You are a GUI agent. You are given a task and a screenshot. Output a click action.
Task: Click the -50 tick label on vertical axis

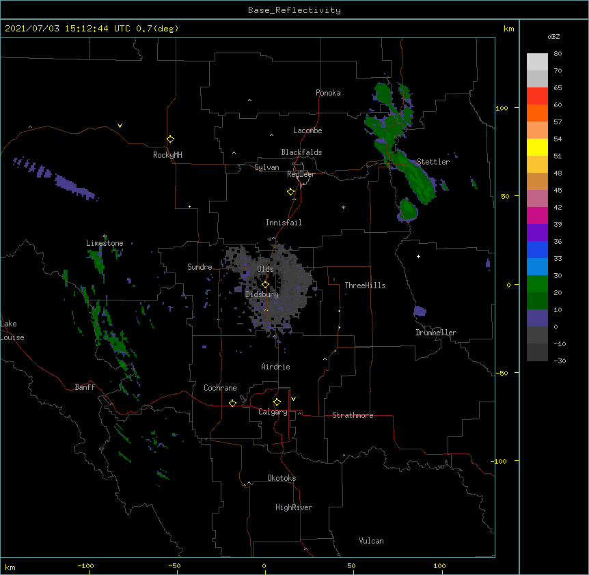click(x=502, y=373)
